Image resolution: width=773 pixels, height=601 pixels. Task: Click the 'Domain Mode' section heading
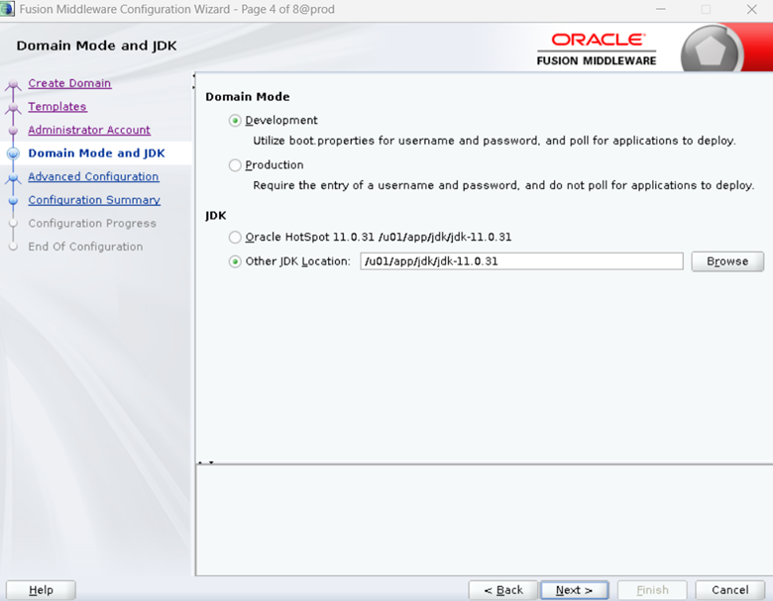(248, 97)
